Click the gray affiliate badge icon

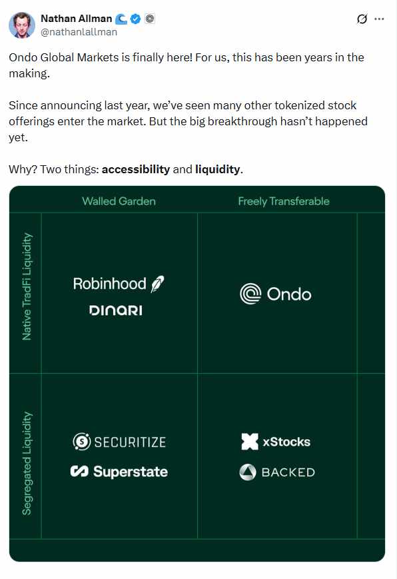pos(150,19)
